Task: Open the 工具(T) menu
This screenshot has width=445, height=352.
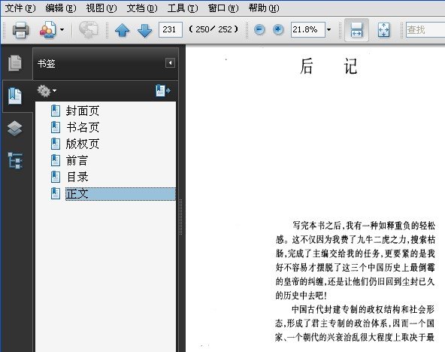Action: click(183, 8)
